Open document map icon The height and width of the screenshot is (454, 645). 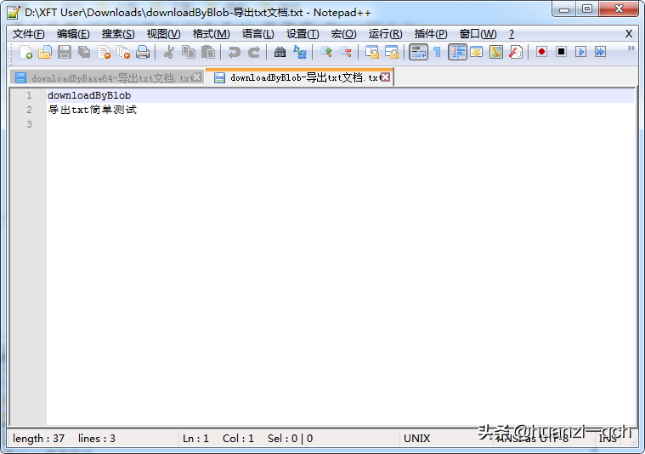tap(496, 52)
